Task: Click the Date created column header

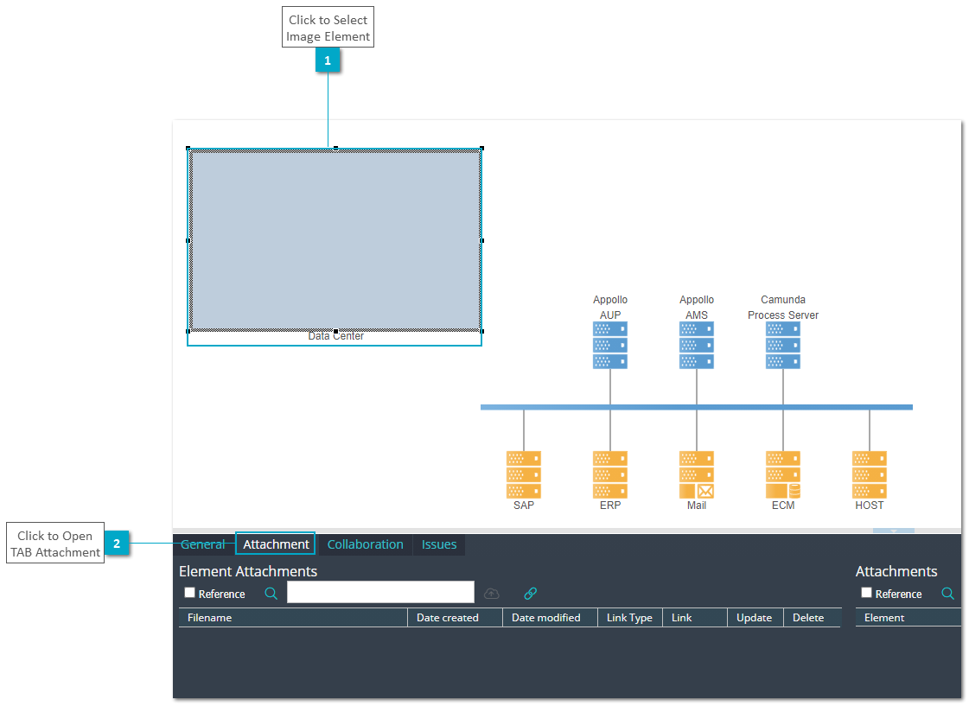Action: pos(455,618)
